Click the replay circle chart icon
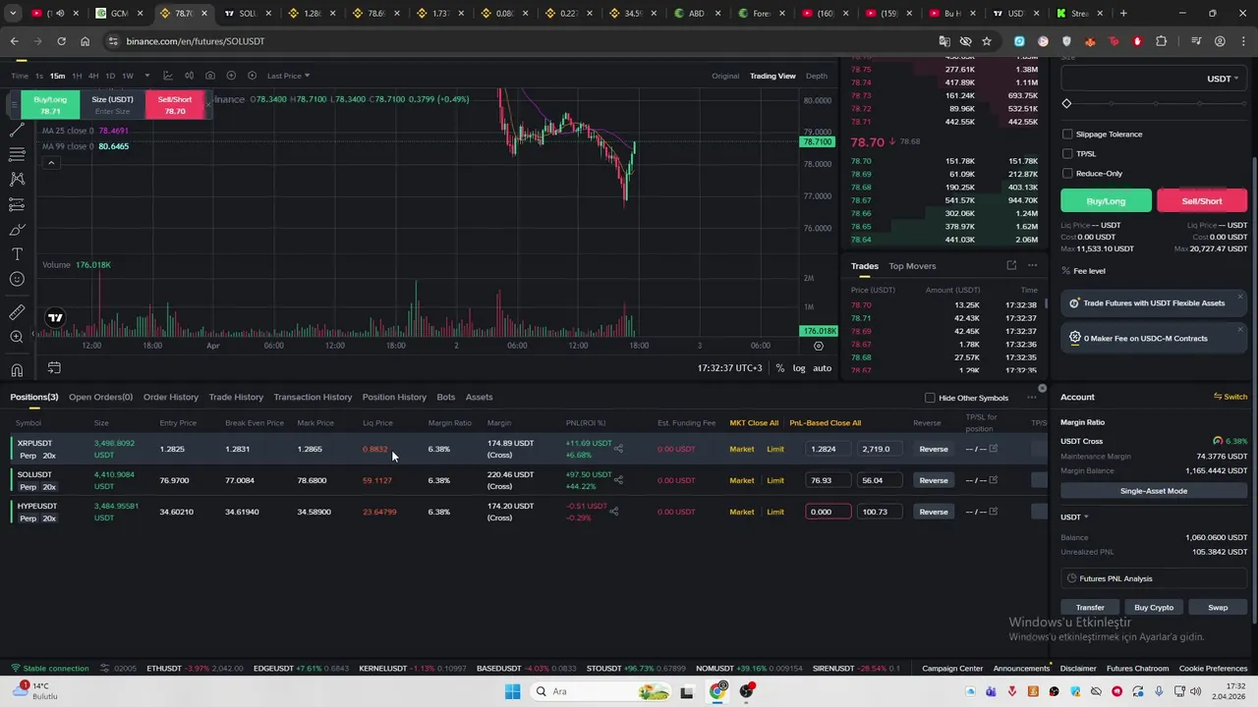 click(x=252, y=76)
